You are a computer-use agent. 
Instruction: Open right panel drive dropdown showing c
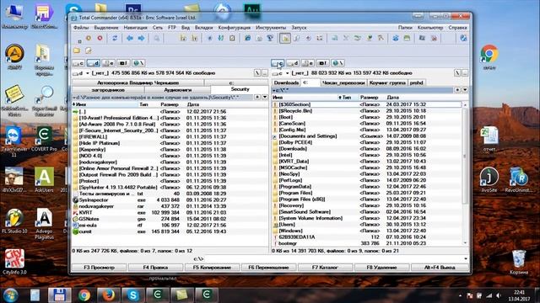pyautogui.click(x=281, y=73)
